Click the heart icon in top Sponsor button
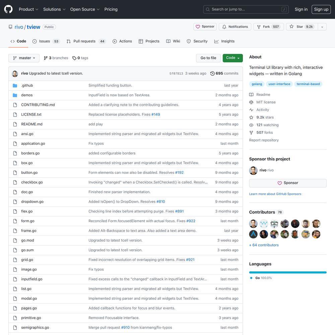The image size is (335, 335). pyautogui.click(x=198, y=26)
